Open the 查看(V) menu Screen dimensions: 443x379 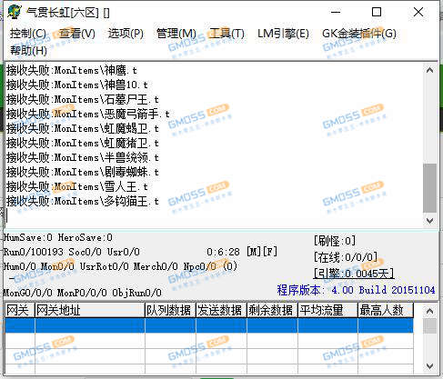(x=76, y=34)
